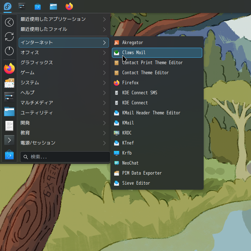
Task: Launch Firefox from the favorites sidebar
Action: coord(9,68)
